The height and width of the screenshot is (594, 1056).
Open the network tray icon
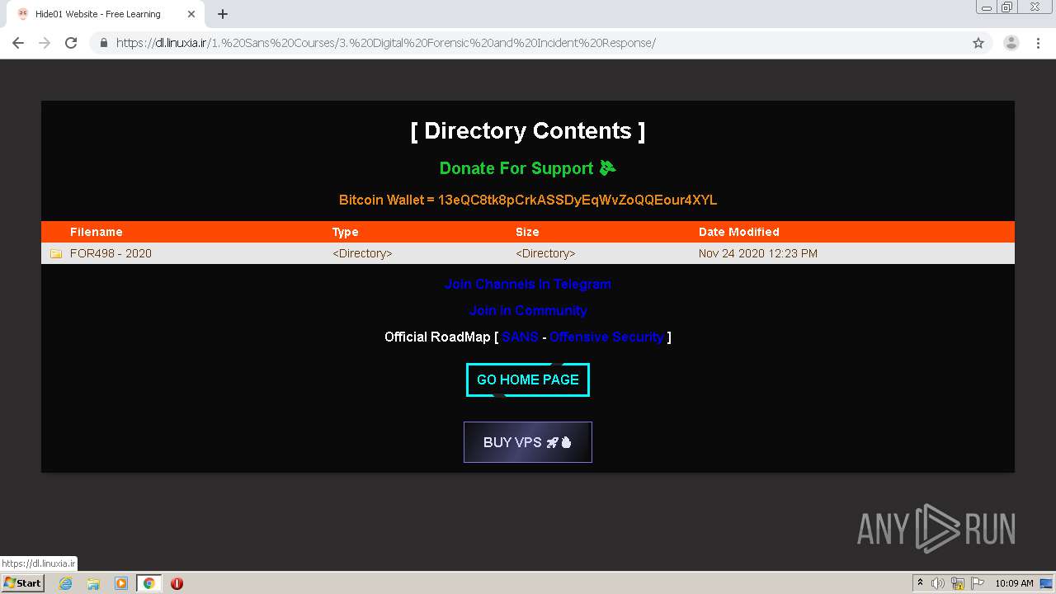958,583
